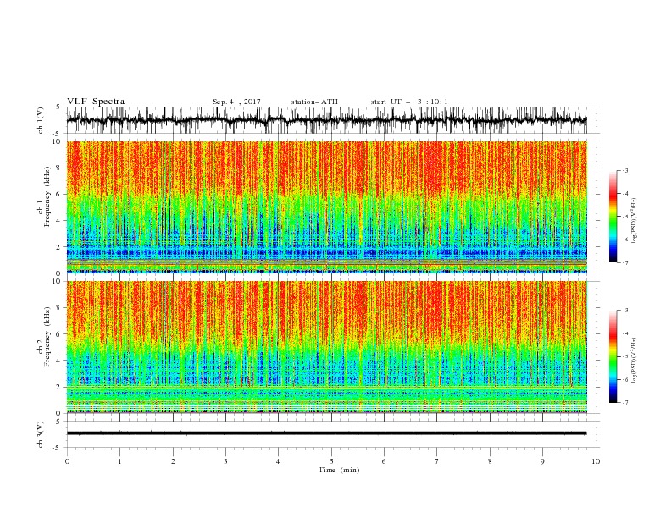Screen dimensions: 671x518
Task: Click the "-7" label on ch.2 color scale
Action: click(624, 402)
